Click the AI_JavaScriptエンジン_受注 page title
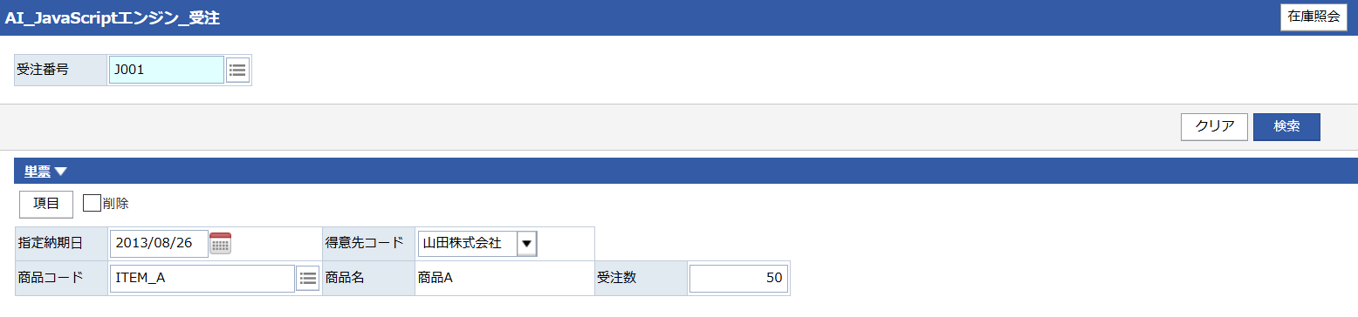1358x317 pixels. coord(112,18)
